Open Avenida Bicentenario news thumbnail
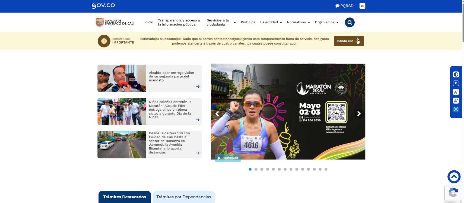The height and width of the screenshot is (203, 464). point(122,144)
